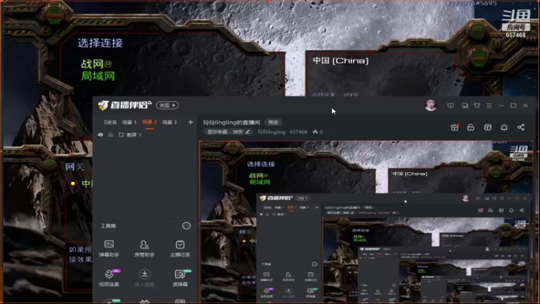Click the 修改 button beside room title
The width and height of the screenshot is (540, 304).
coord(273,122)
